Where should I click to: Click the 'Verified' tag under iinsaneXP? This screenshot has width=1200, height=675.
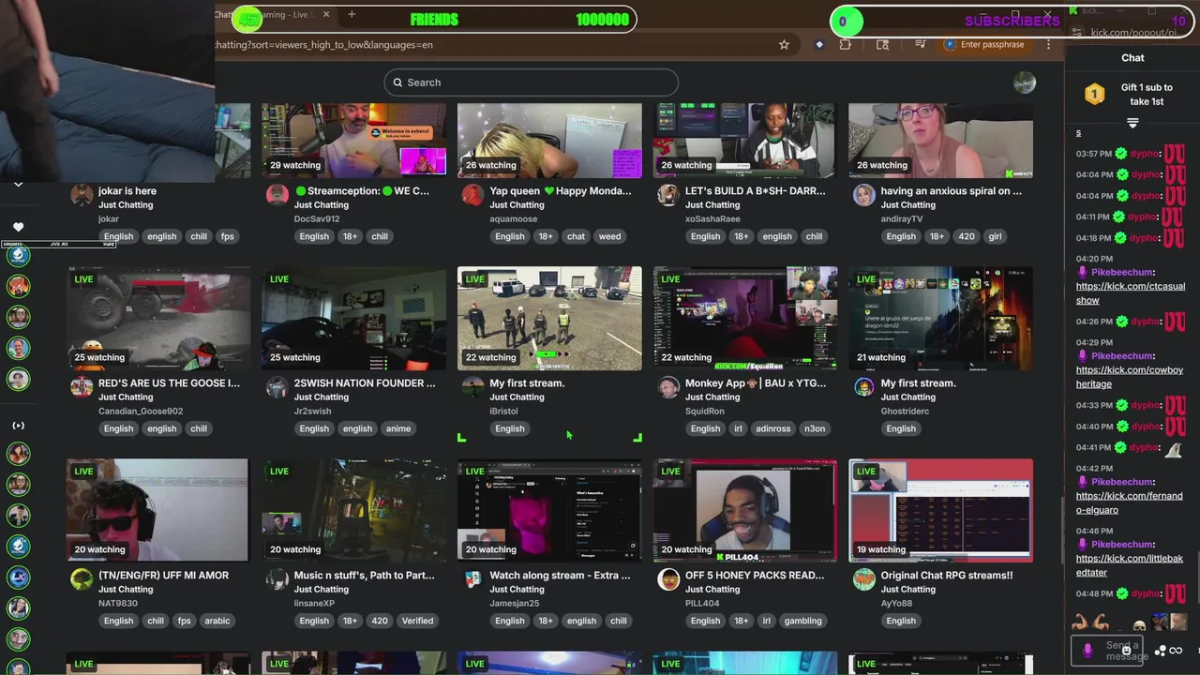(x=417, y=621)
